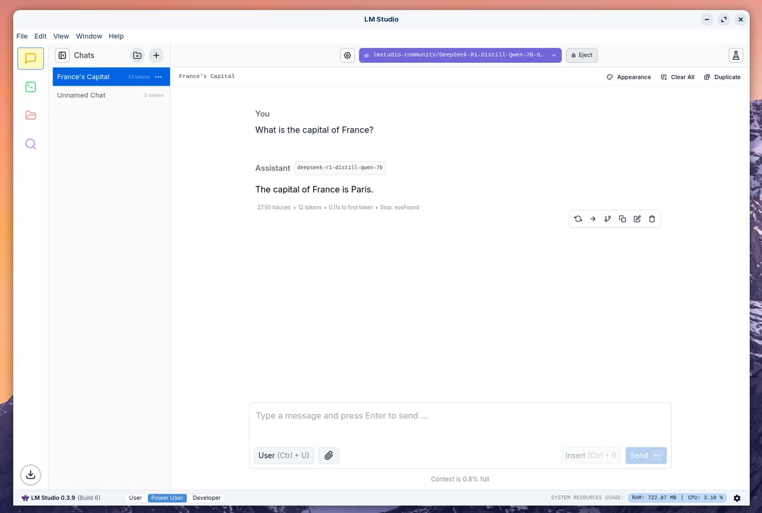Screen dimensions: 762x513
Task: Click the LM Studio logo in status bar
Action: click(25, 498)
